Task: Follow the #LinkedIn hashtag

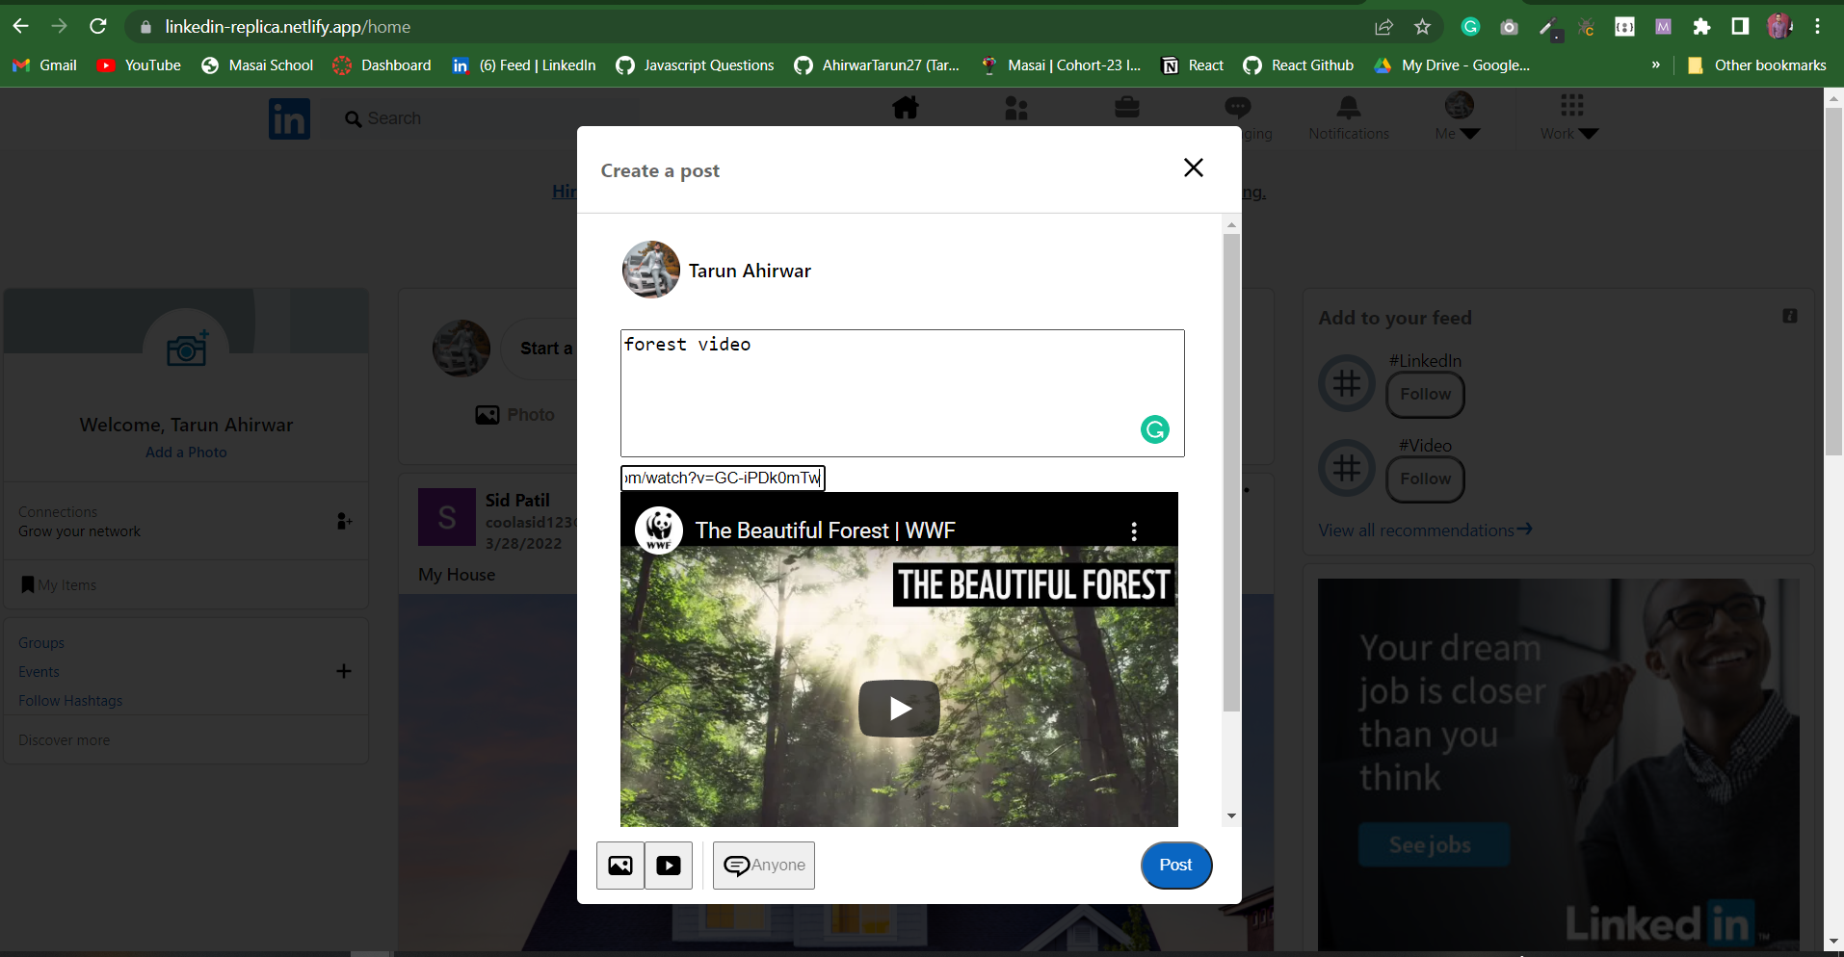Action: (x=1425, y=395)
